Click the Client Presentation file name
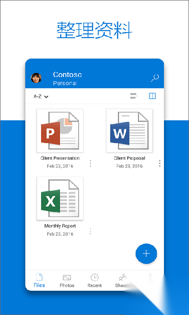Viewport: 189px width, 315px height. click(60, 158)
